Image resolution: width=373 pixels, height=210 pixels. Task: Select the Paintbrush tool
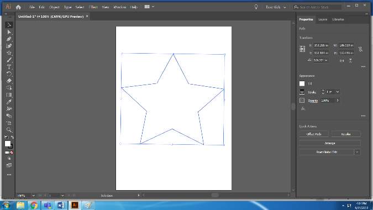[9, 60]
